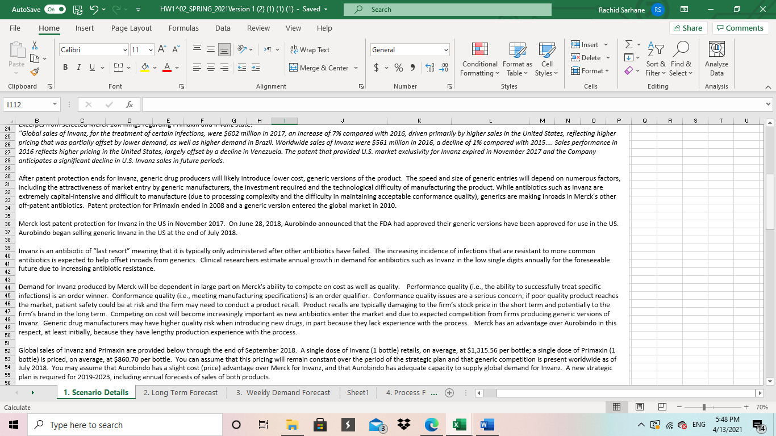Viewport: 776px width, 436px height.
Task: Open the Comments pane
Action: pos(741,28)
